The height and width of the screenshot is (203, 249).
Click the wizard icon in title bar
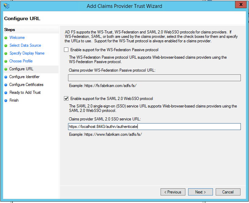pyautogui.click(x=6, y=6)
